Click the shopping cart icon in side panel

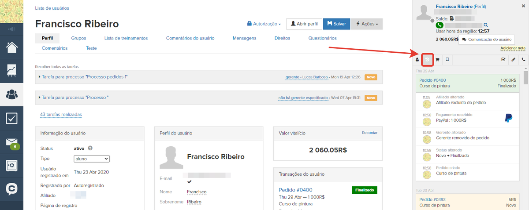click(x=437, y=59)
